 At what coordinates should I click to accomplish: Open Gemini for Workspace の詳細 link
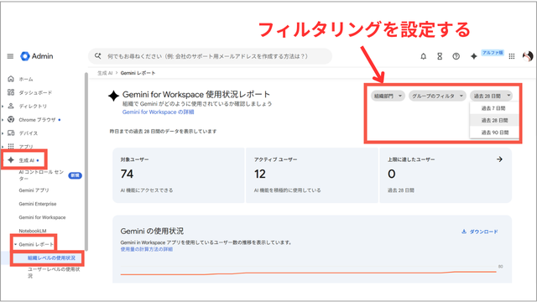[159, 112]
